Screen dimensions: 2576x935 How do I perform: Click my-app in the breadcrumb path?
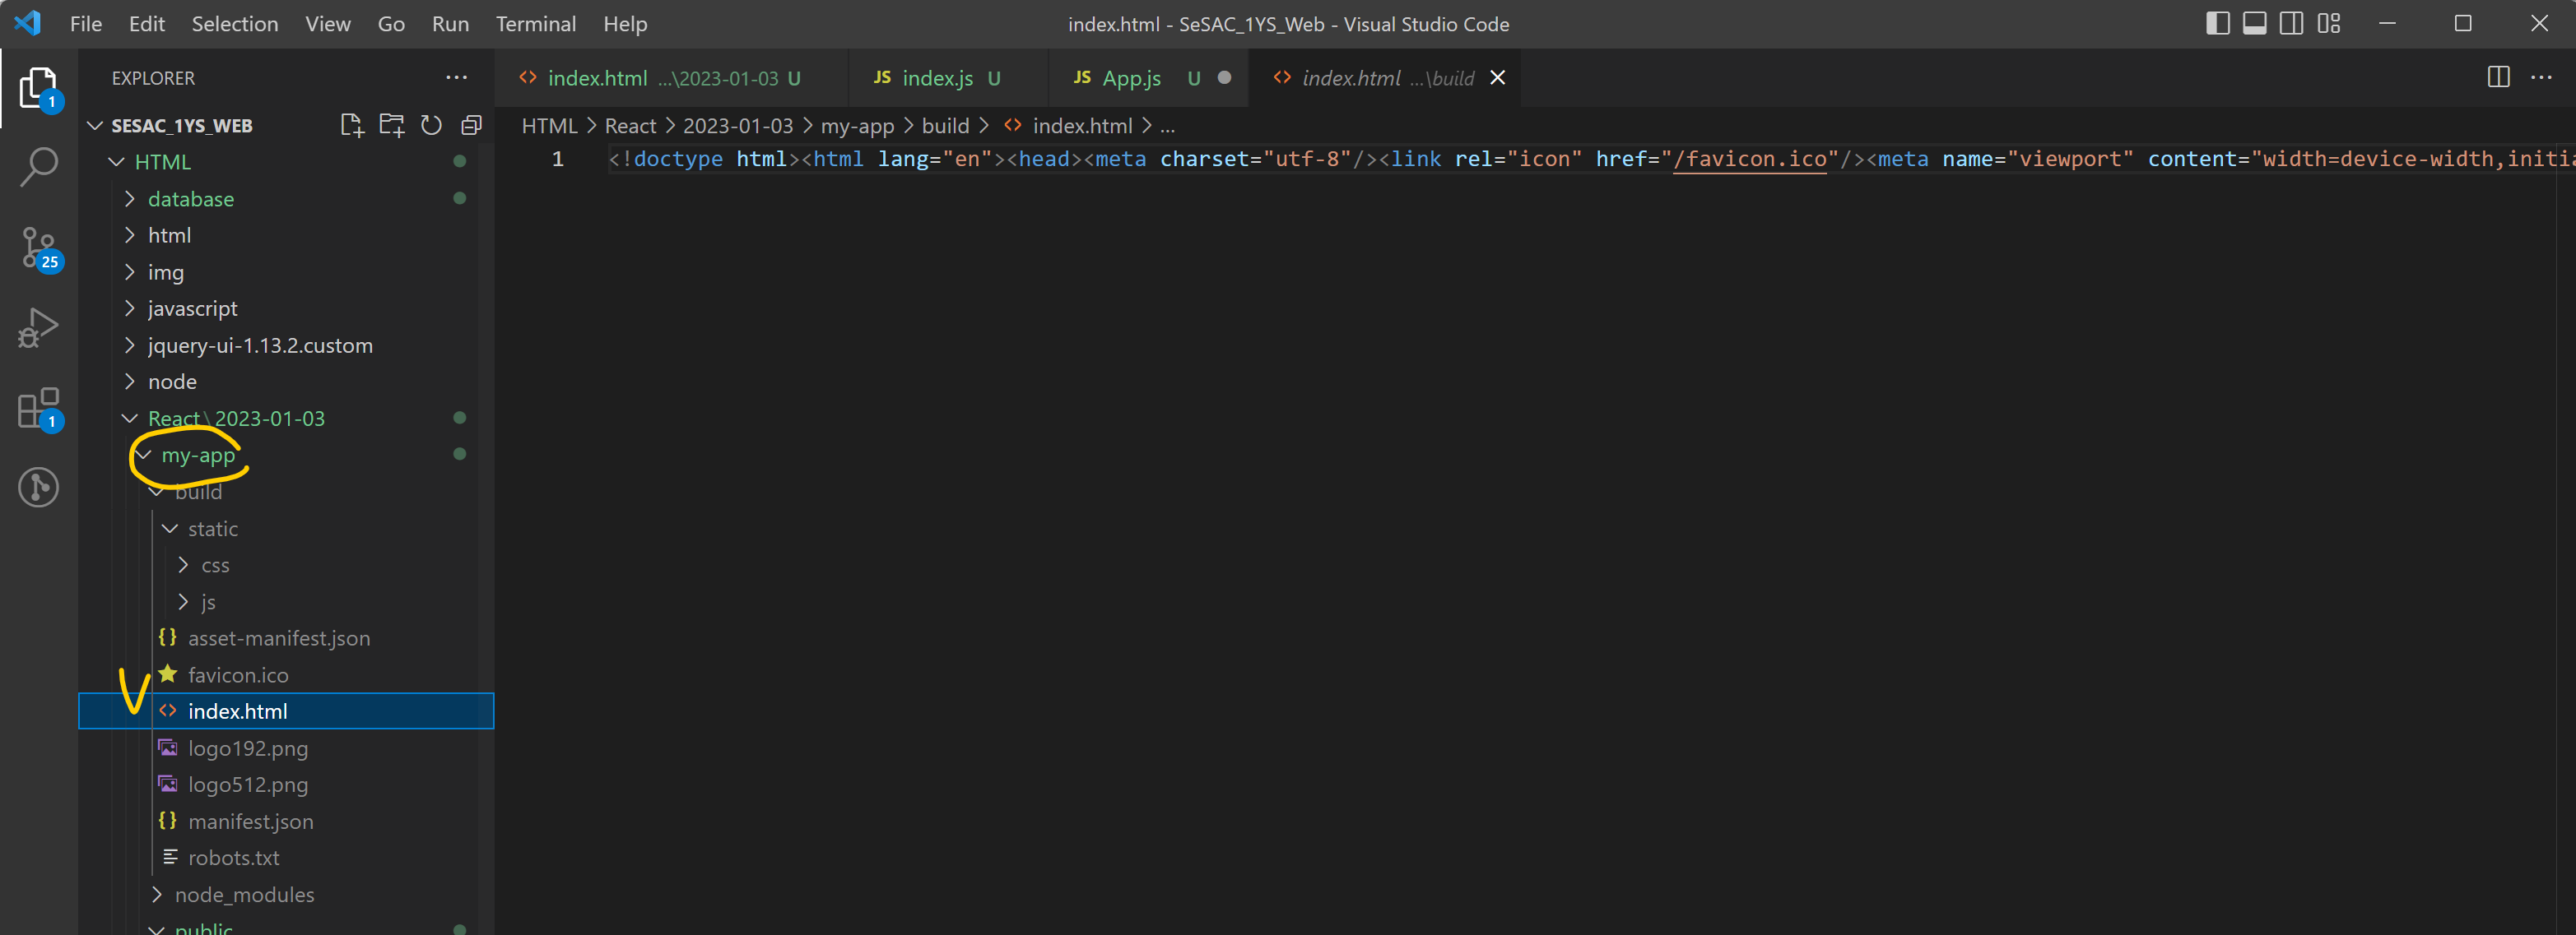(856, 126)
